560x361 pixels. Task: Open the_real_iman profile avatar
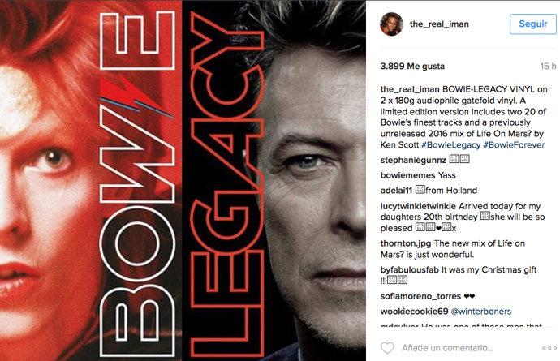[391, 24]
